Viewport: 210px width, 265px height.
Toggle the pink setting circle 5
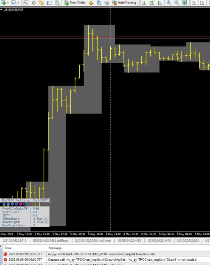[21, 204]
